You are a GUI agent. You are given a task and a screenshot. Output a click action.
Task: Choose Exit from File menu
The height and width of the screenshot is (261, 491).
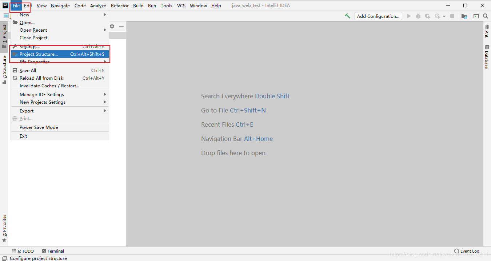tap(60, 136)
